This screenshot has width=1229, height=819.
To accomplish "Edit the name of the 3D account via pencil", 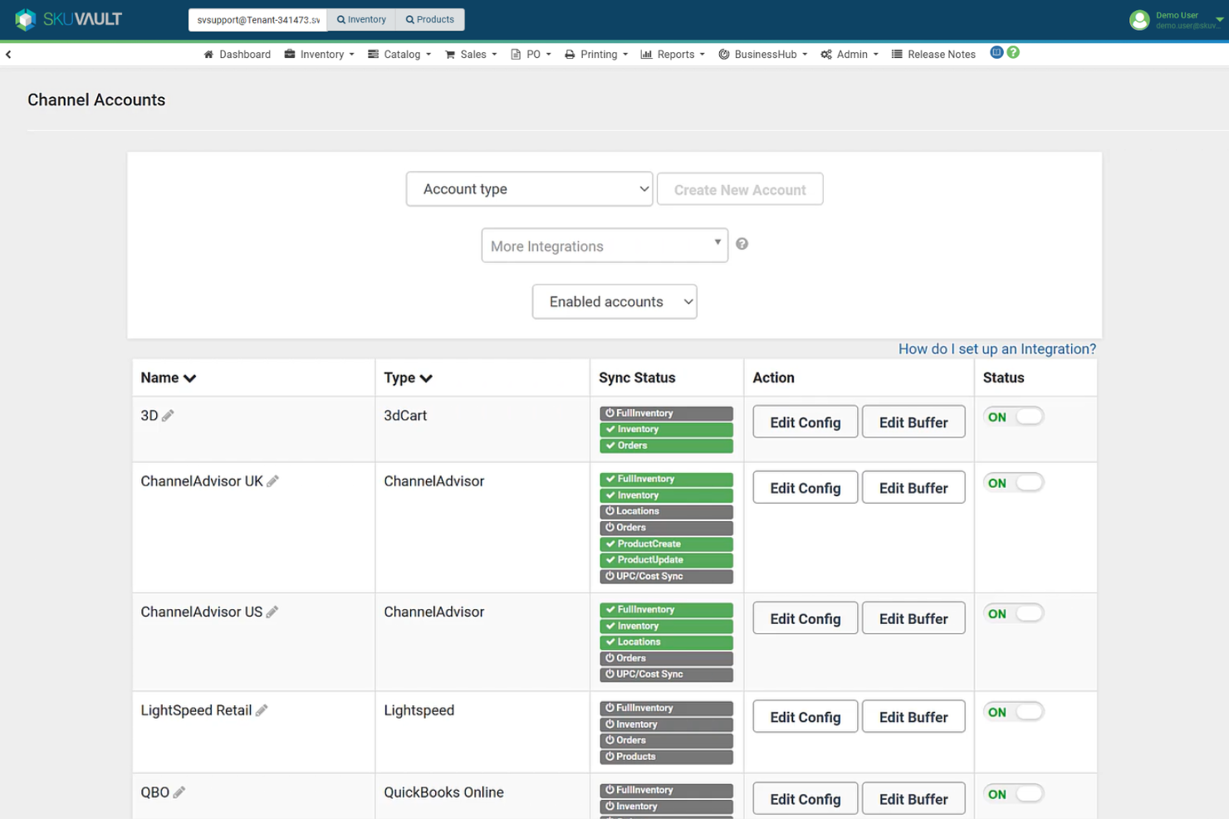I will click(x=169, y=415).
